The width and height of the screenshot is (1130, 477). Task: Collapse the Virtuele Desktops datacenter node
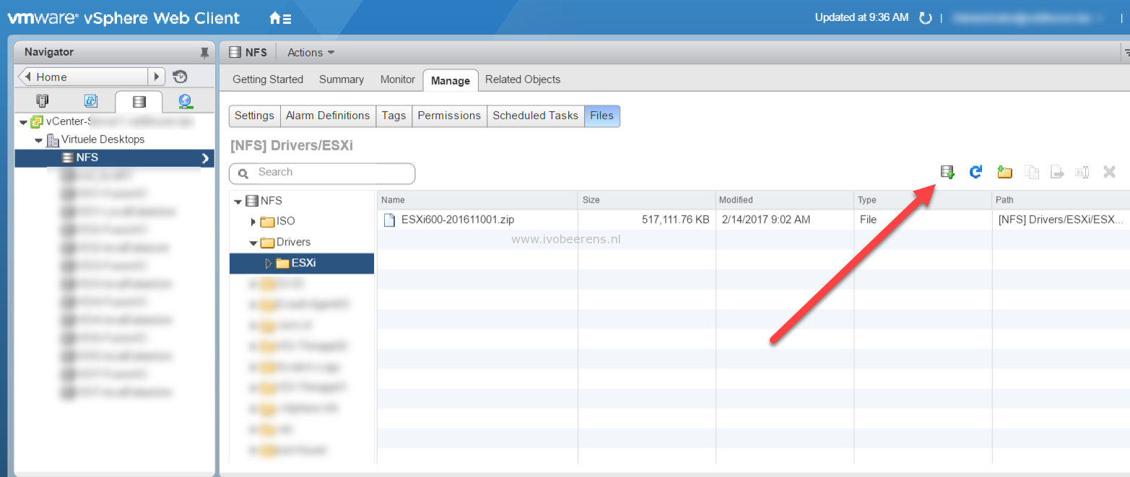click(39, 140)
